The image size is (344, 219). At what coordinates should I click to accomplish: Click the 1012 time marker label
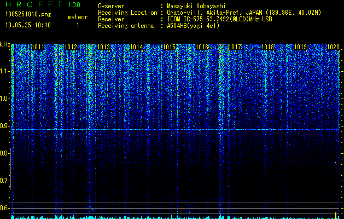pos(71,47)
